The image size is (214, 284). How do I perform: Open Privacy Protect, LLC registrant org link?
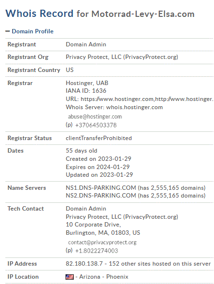(122, 57)
